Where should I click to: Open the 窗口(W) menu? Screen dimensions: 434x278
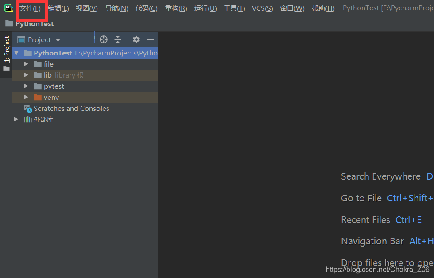292,8
